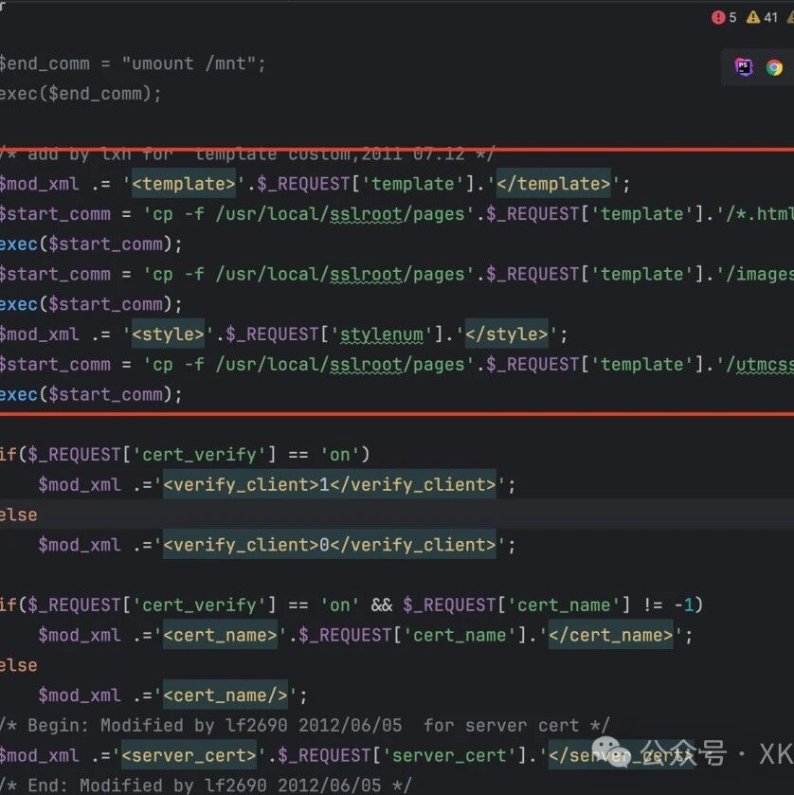Click the yellow warning indicator showing 41
Image resolution: width=794 pixels, height=795 pixels.
762,17
